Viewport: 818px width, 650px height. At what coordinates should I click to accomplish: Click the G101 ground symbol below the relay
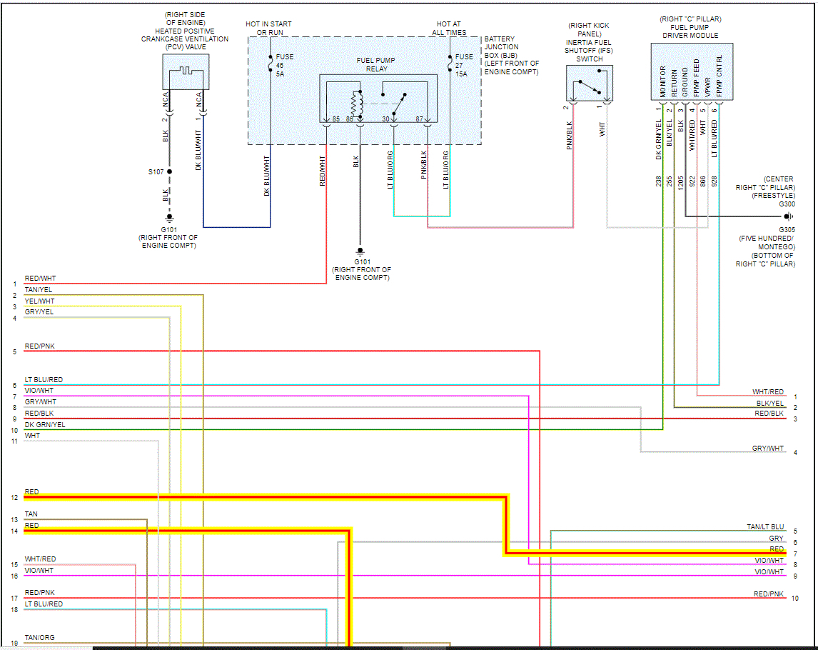[360, 251]
